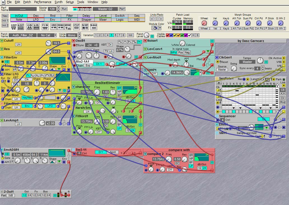Click the Module Color paint bucket
This screenshot has height=205, width=289.
point(155,28)
